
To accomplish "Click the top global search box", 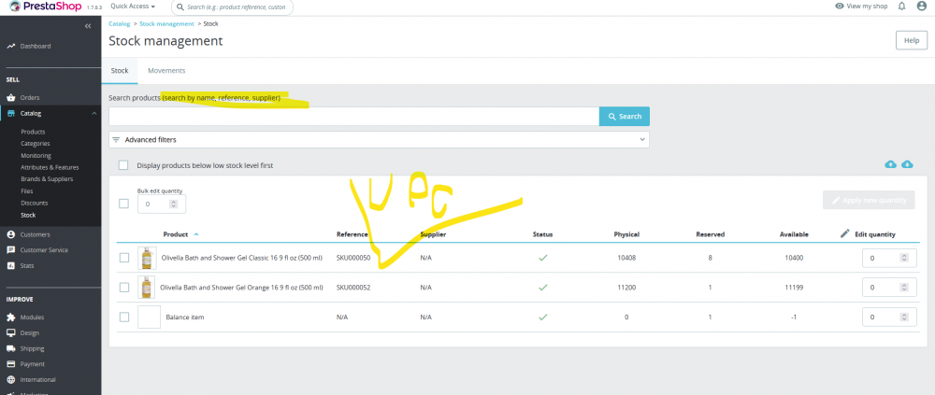I will pos(233,7).
